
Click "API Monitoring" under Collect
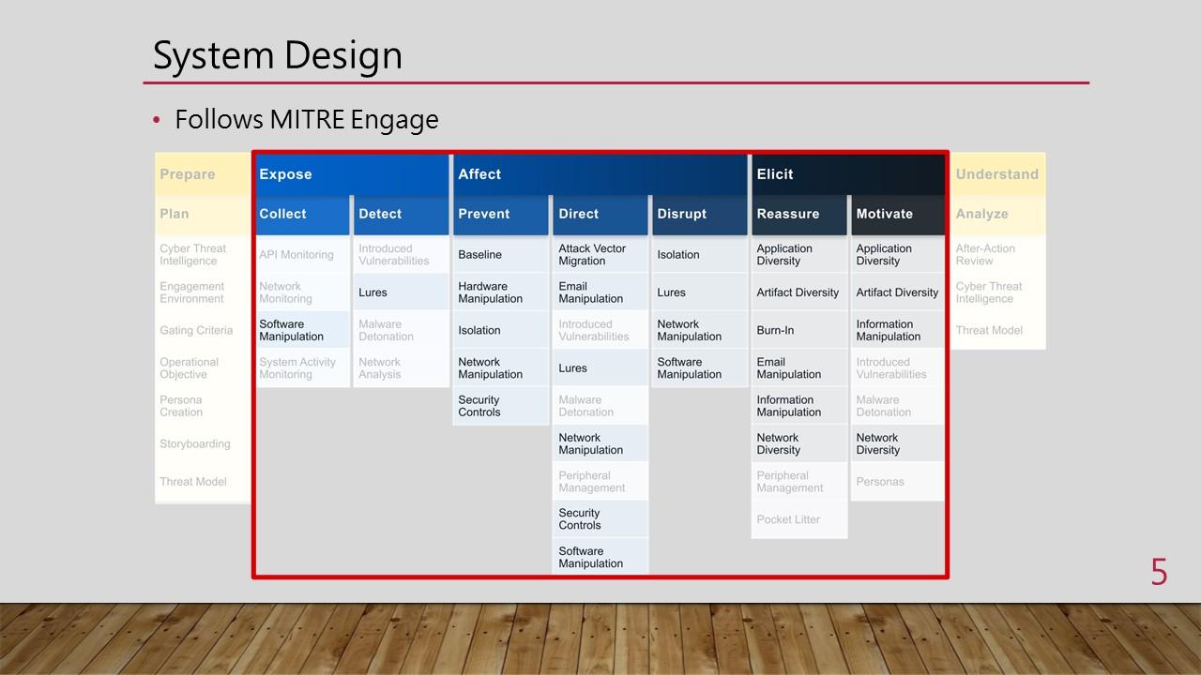pyautogui.click(x=301, y=255)
